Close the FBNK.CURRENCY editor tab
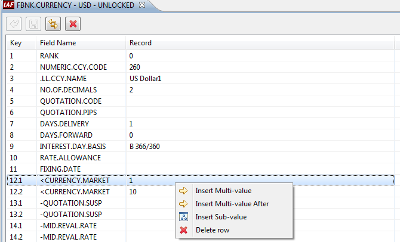The width and height of the screenshot is (400, 242). [x=141, y=5]
